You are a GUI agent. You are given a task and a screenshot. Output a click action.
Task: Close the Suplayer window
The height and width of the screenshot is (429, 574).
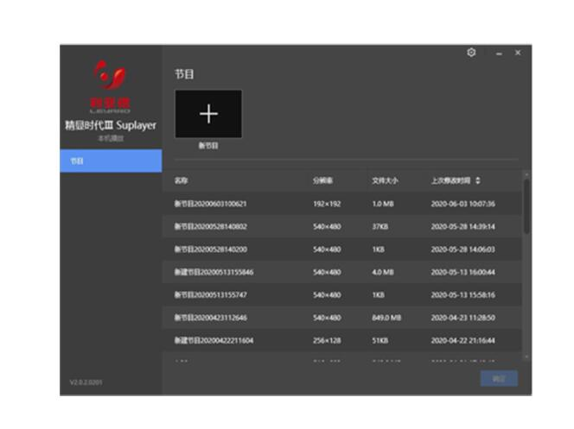click(518, 54)
